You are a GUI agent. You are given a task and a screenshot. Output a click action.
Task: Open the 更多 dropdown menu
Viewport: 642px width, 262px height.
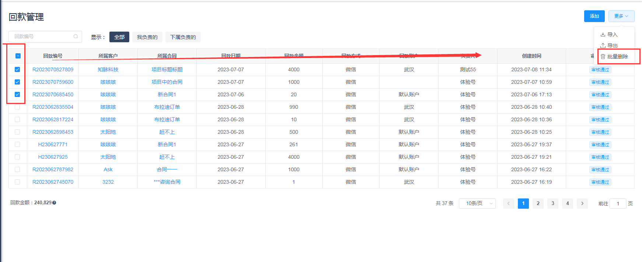point(621,16)
